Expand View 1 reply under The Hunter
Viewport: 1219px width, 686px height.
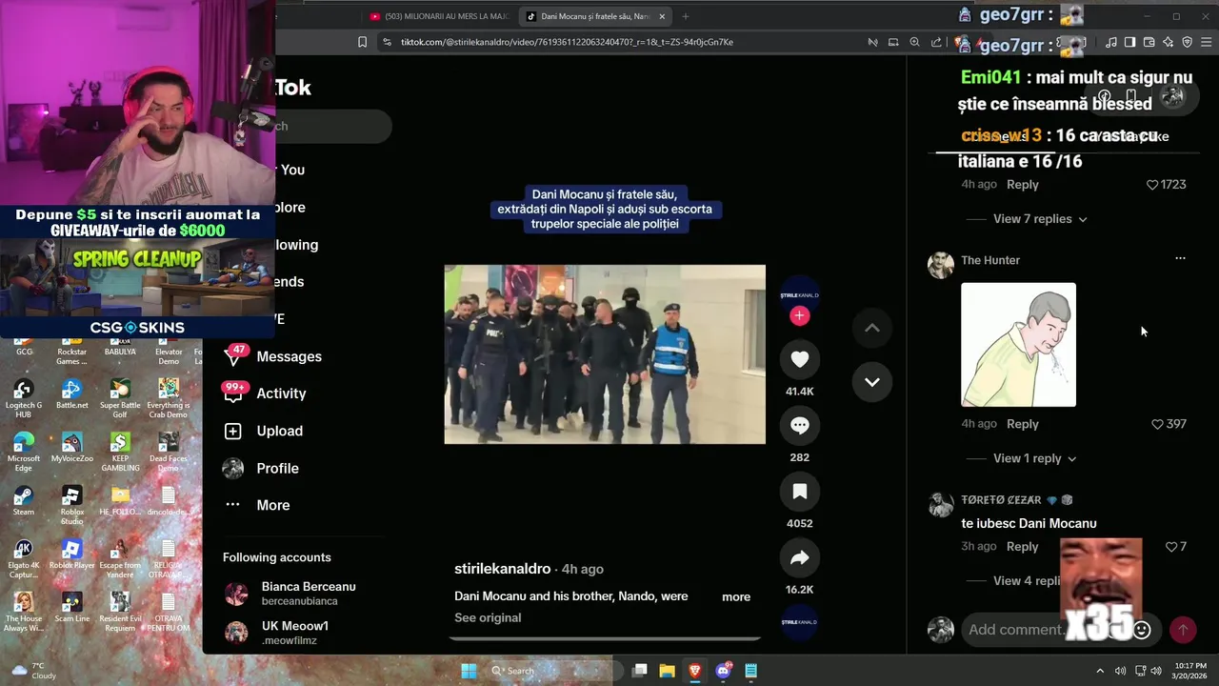(x=1034, y=458)
